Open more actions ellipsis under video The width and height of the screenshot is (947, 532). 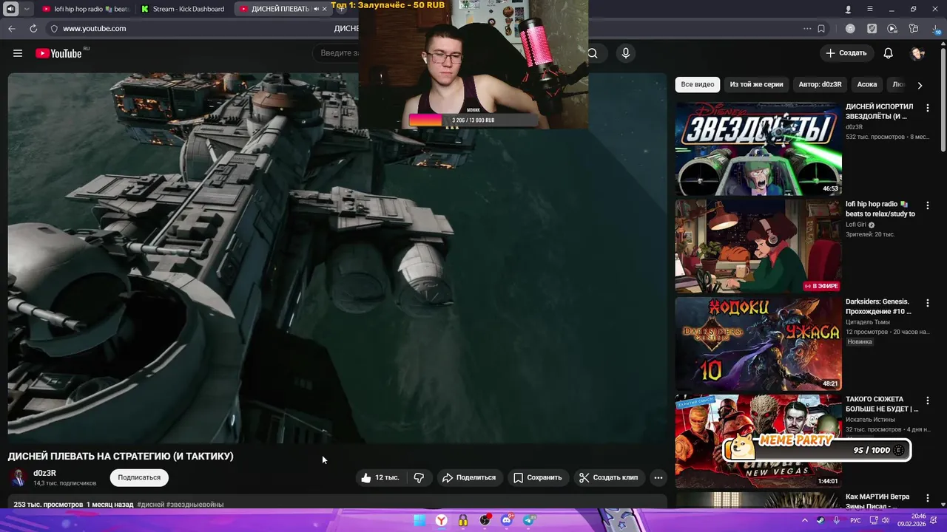point(658,477)
